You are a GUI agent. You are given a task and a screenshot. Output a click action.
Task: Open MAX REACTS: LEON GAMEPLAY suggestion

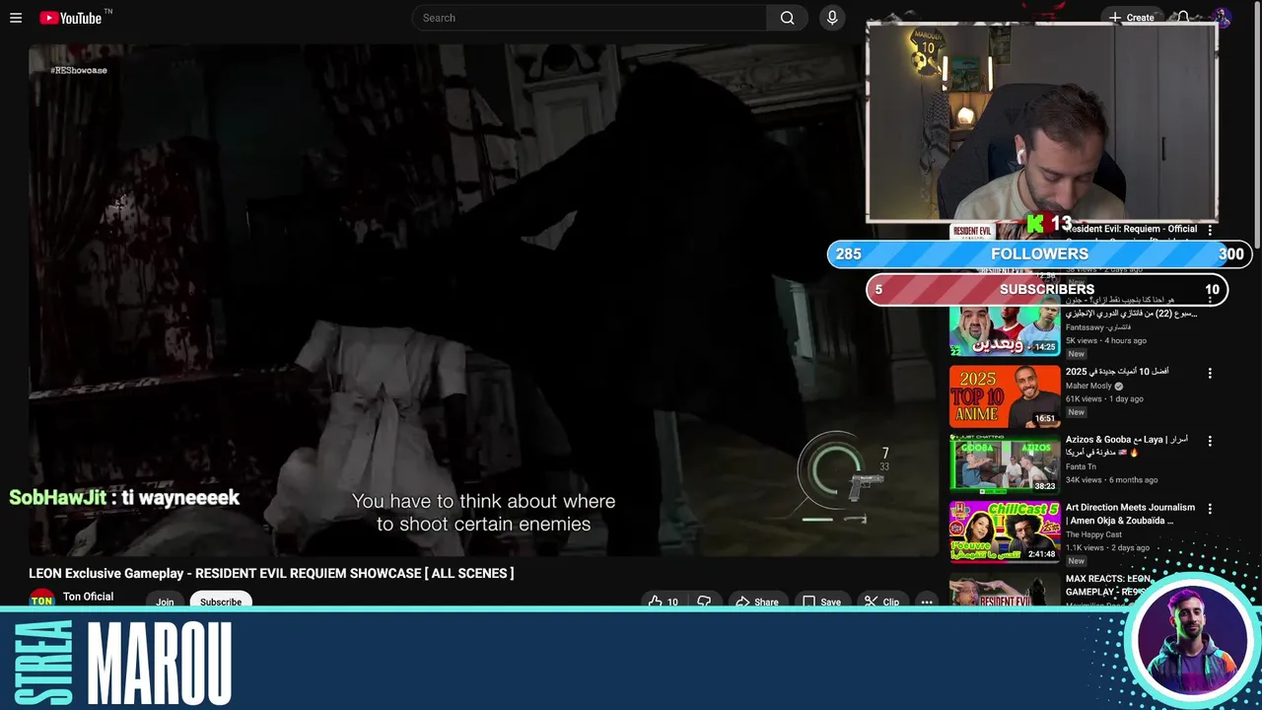(x=1108, y=585)
